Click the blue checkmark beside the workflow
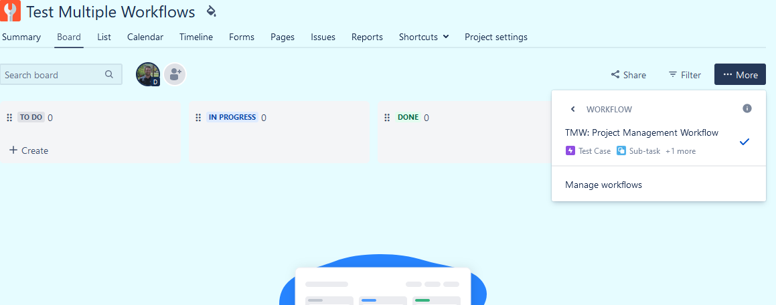 point(745,142)
